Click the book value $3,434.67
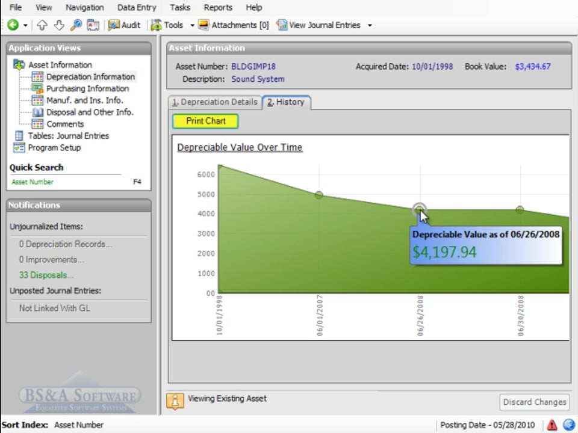578x433 pixels. click(x=533, y=67)
